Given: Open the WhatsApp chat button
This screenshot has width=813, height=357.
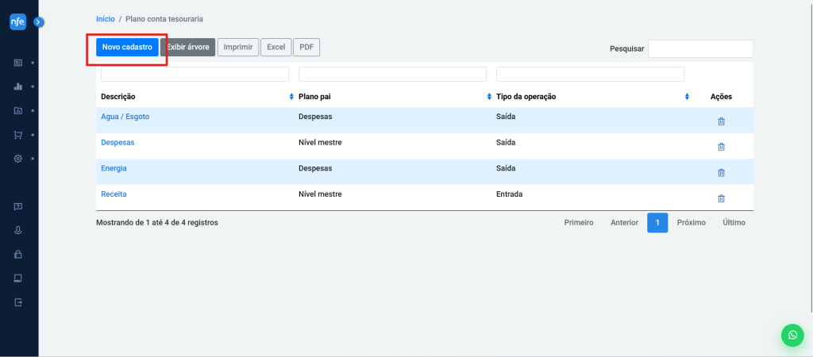Looking at the screenshot, I should coord(792,336).
